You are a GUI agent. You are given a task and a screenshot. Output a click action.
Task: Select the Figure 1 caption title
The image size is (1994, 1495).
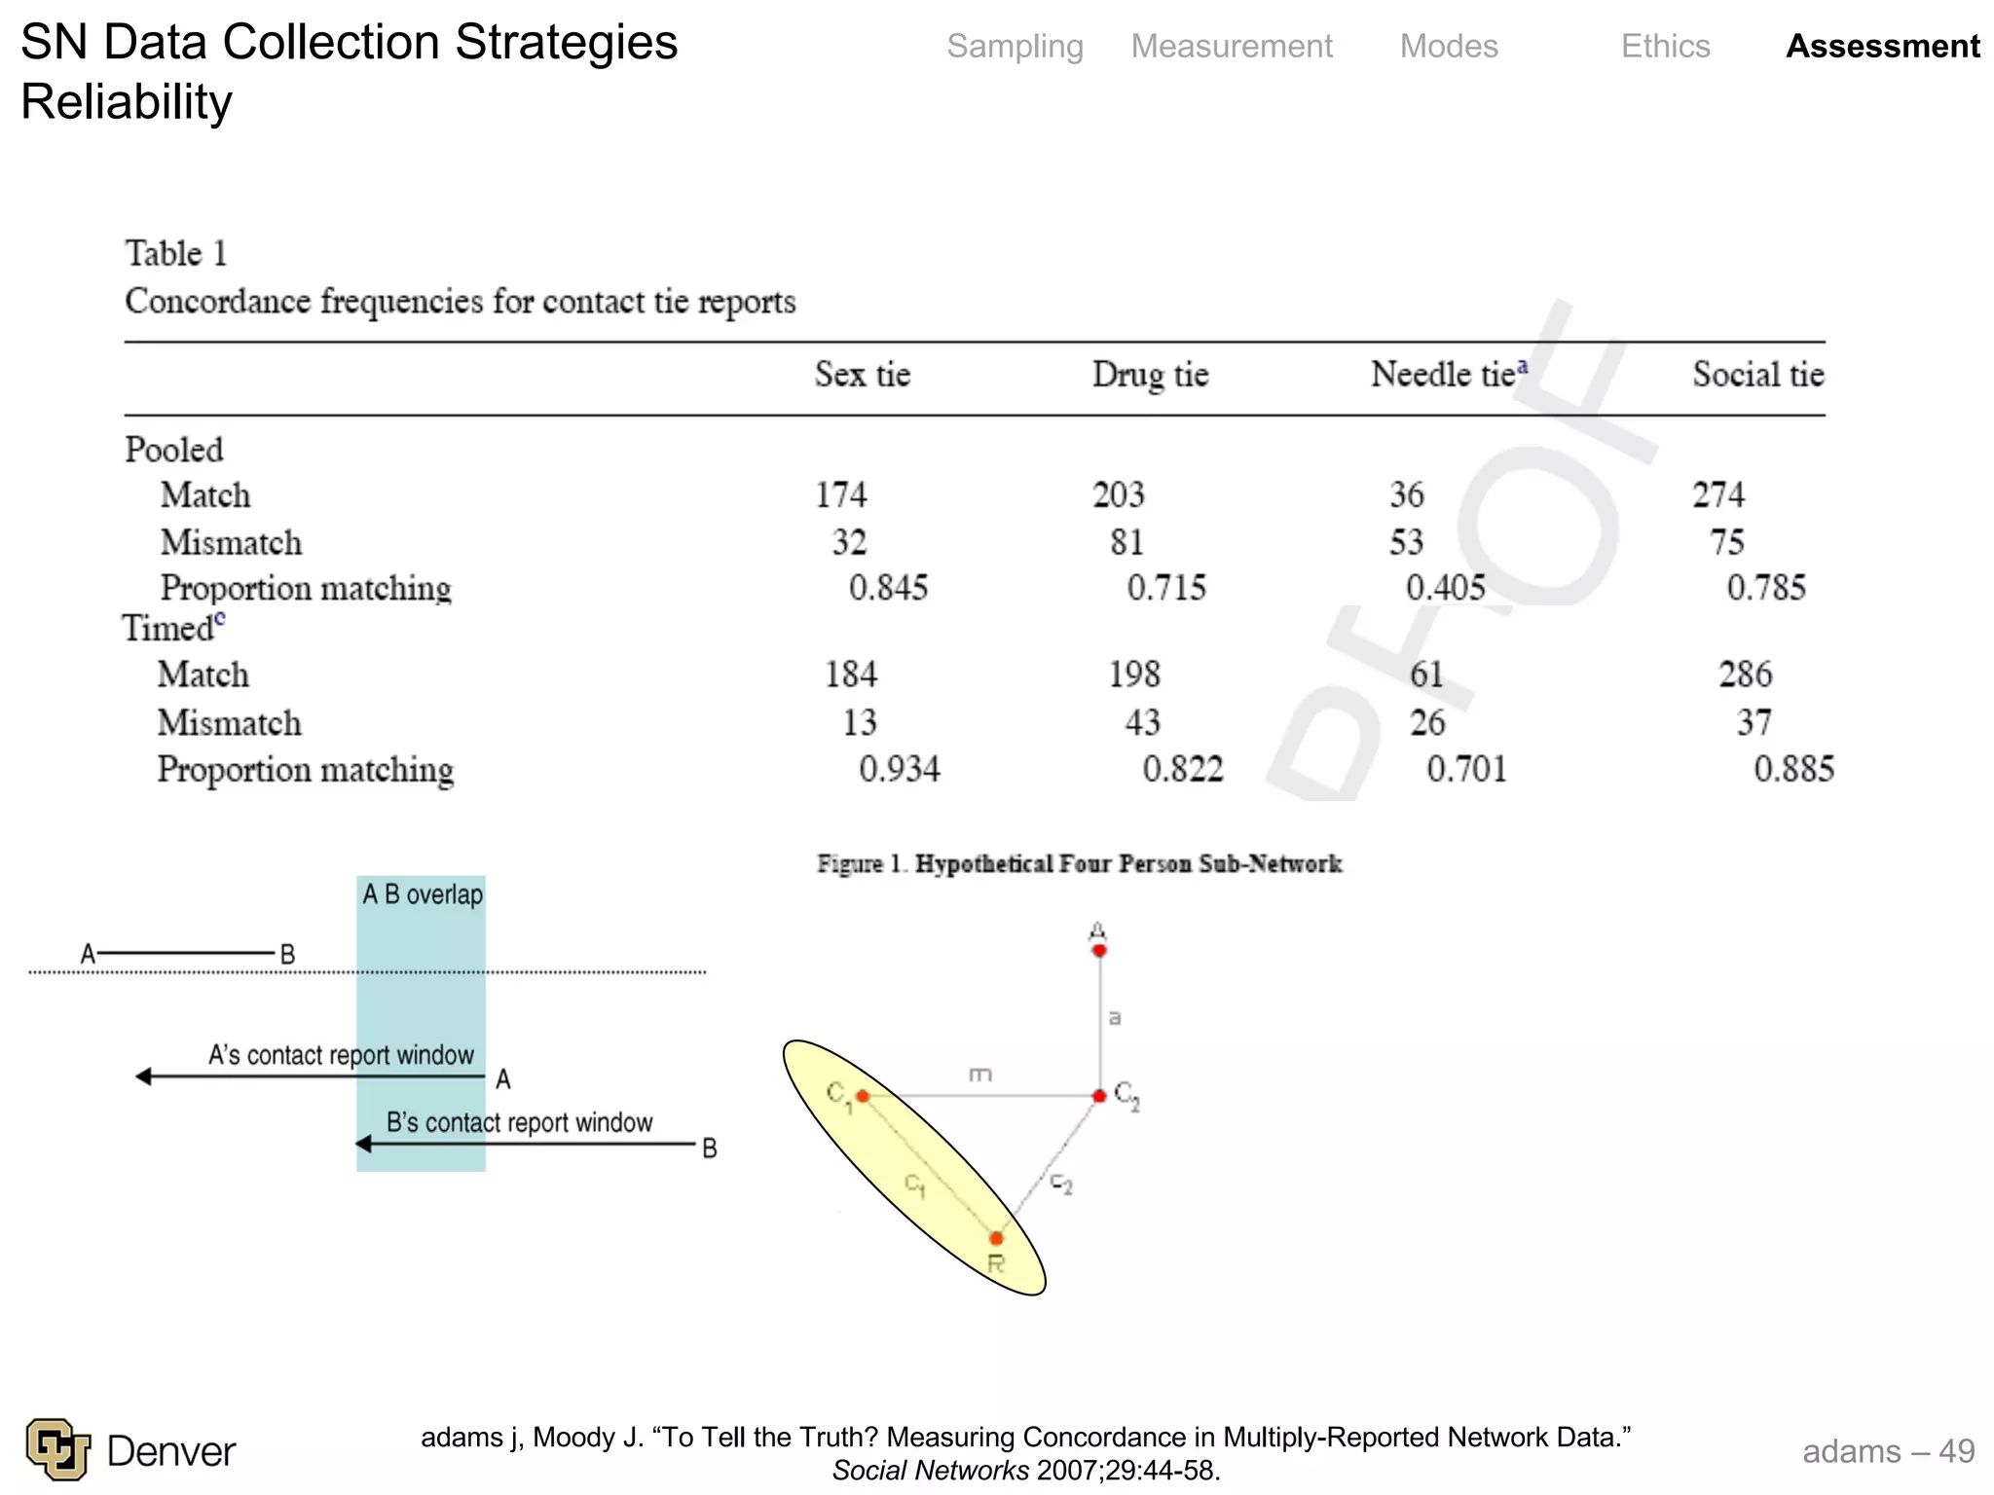1079,864
